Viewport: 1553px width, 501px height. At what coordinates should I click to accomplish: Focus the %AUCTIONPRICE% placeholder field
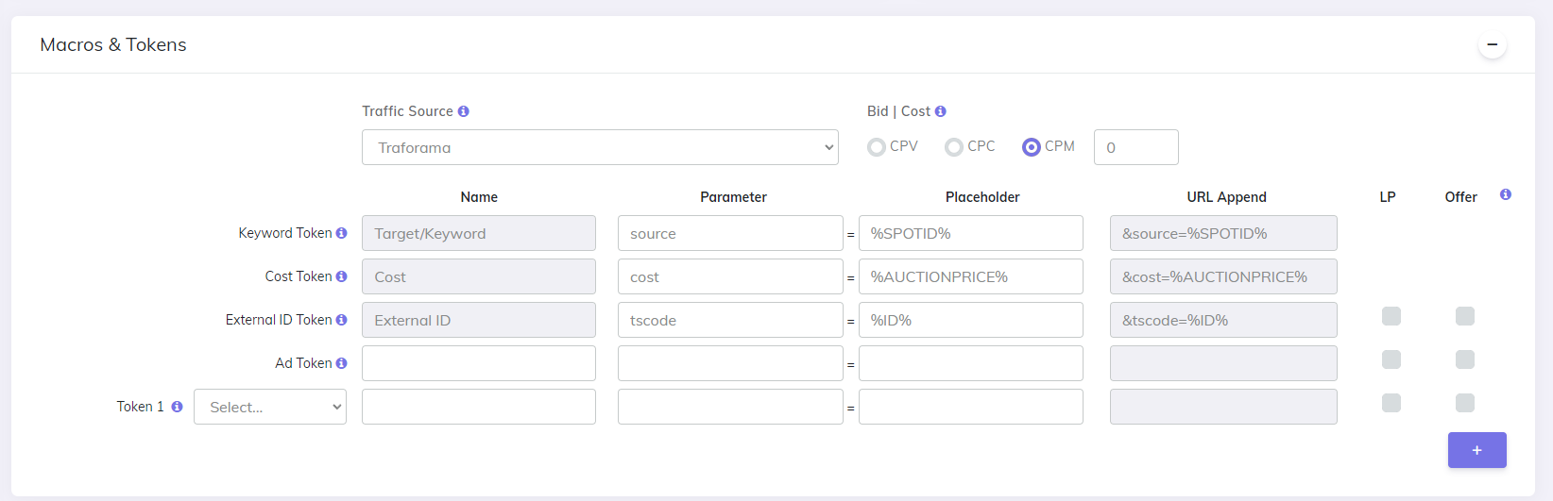[971, 276]
